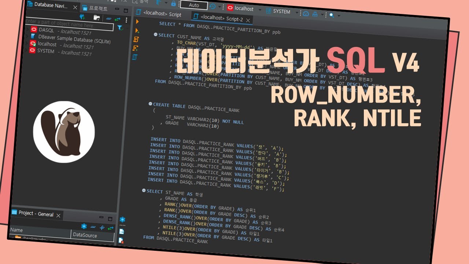Screen dimensions: 469x264
Task: Expand the DBeaver Sample Database node
Action: [27, 36]
